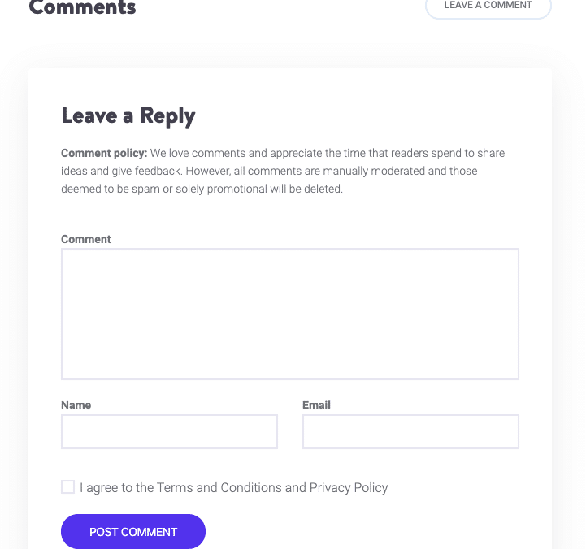Click the Name field label
Image resolution: width=586 pixels, height=549 pixels.
click(76, 405)
